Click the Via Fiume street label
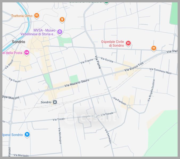Image resolution: width=180 pixels, height=159 pixels. point(98,62)
